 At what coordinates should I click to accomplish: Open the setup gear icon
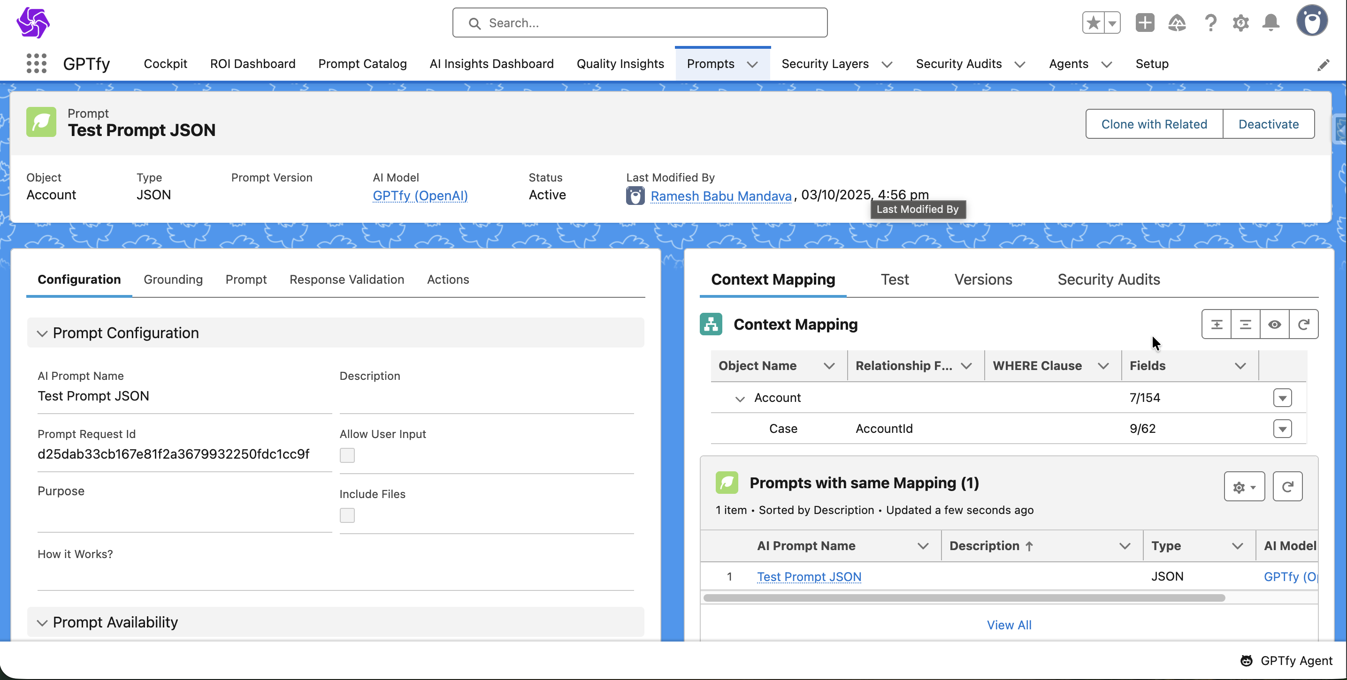point(1240,23)
